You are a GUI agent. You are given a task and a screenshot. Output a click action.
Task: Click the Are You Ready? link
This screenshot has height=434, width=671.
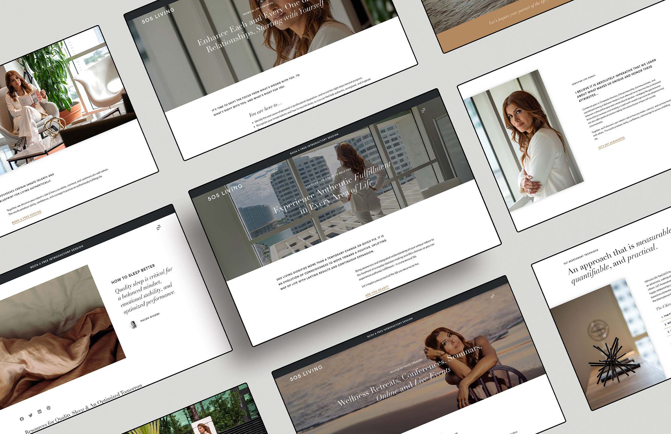pos(377,291)
